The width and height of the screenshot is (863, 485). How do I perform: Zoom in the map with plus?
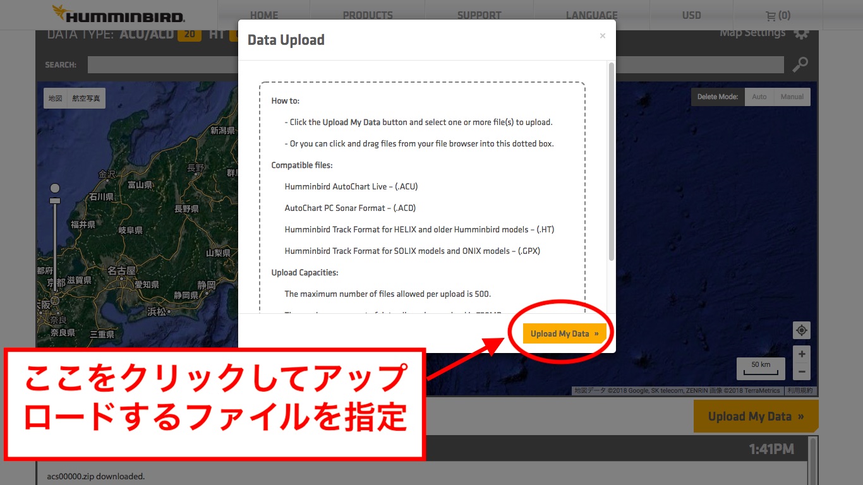click(x=802, y=354)
